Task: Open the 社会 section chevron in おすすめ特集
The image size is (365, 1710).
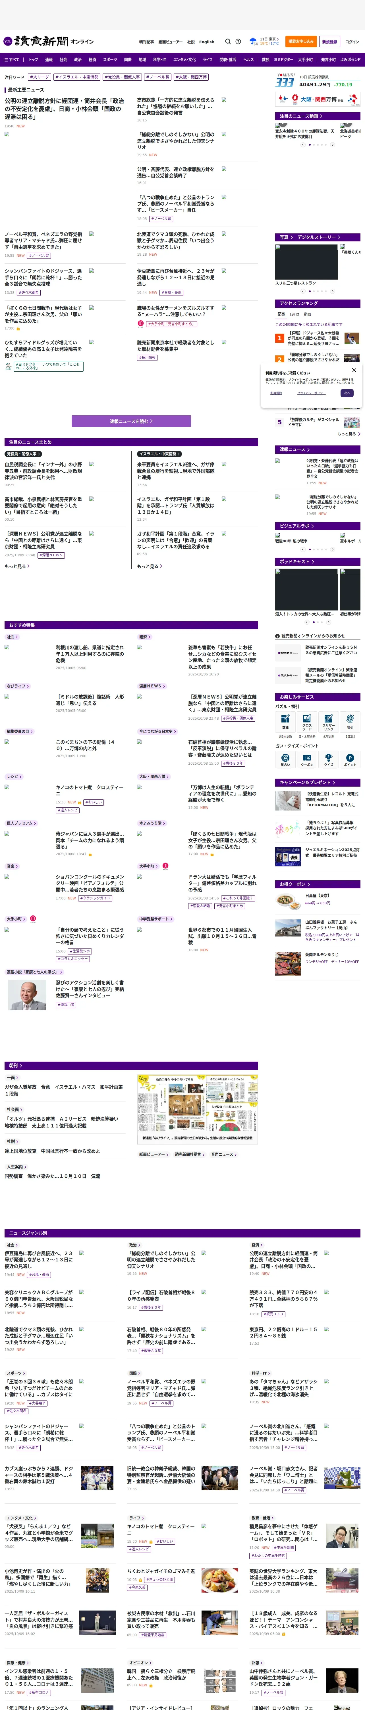Action: tap(12, 637)
